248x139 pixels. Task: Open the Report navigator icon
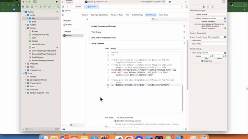pyautogui.click(x=59, y=7)
